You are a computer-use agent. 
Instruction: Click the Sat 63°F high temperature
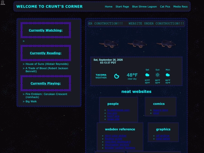click(x=147, y=80)
